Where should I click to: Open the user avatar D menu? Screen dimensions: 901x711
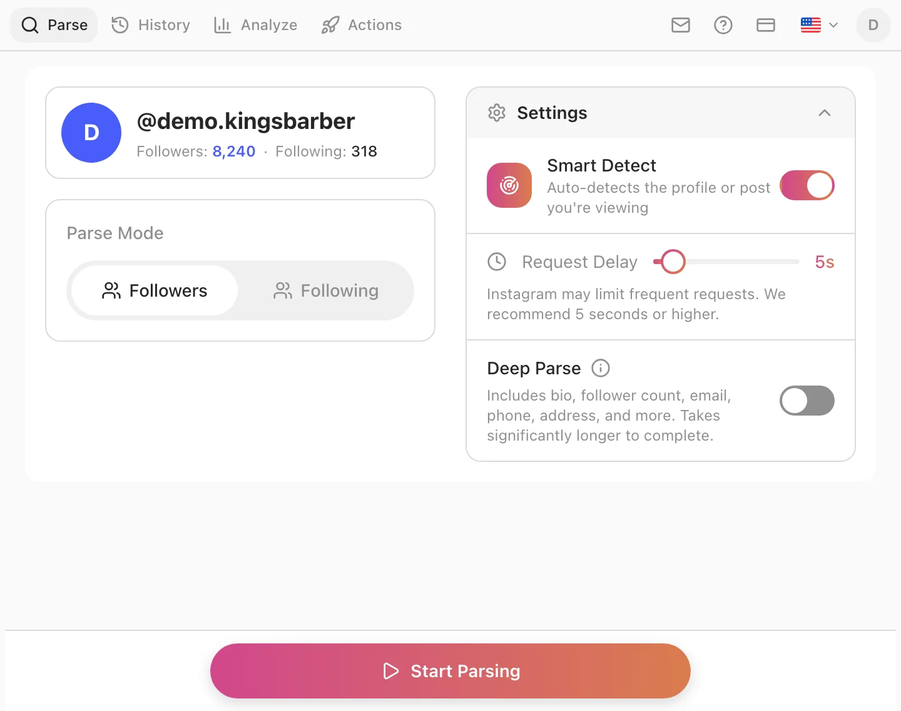(x=873, y=25)
